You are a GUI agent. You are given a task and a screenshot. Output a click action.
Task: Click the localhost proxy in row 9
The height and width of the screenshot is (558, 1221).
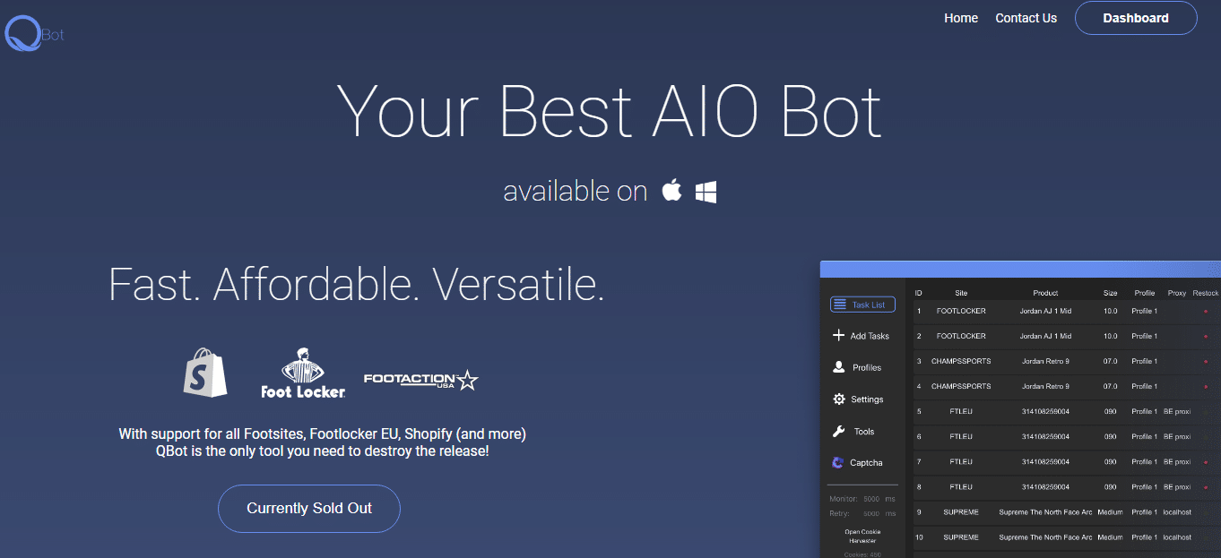coord(1177,512)
